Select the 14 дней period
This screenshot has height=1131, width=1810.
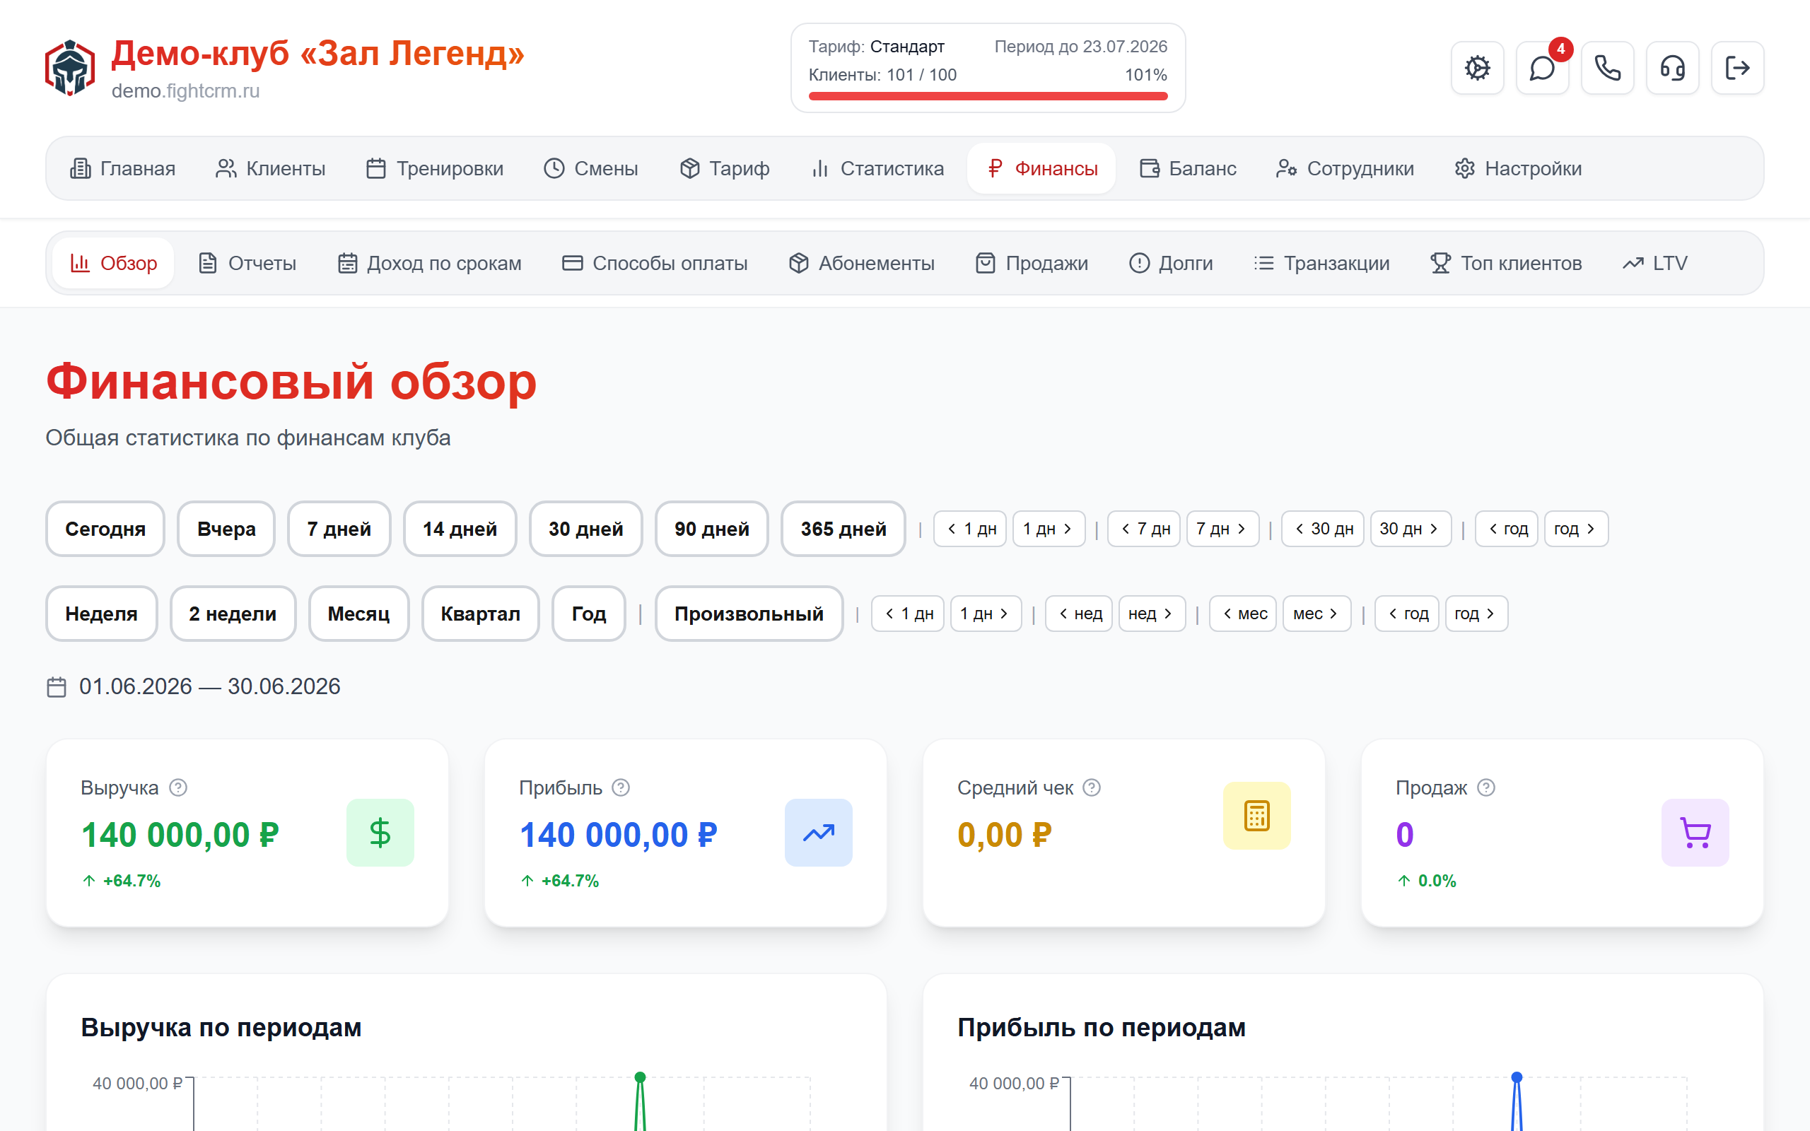[460, 529]
